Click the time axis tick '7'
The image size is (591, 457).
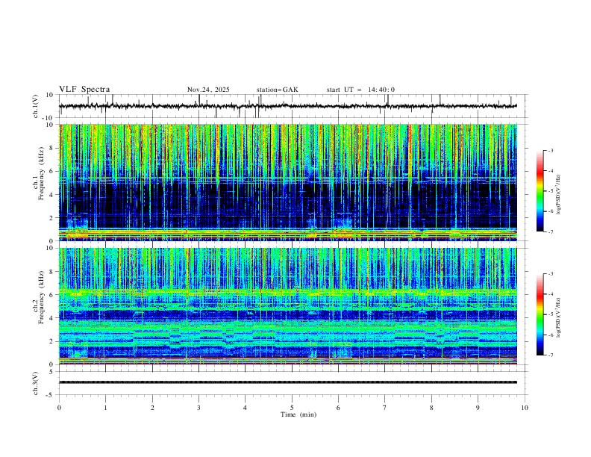coord(385,408)
